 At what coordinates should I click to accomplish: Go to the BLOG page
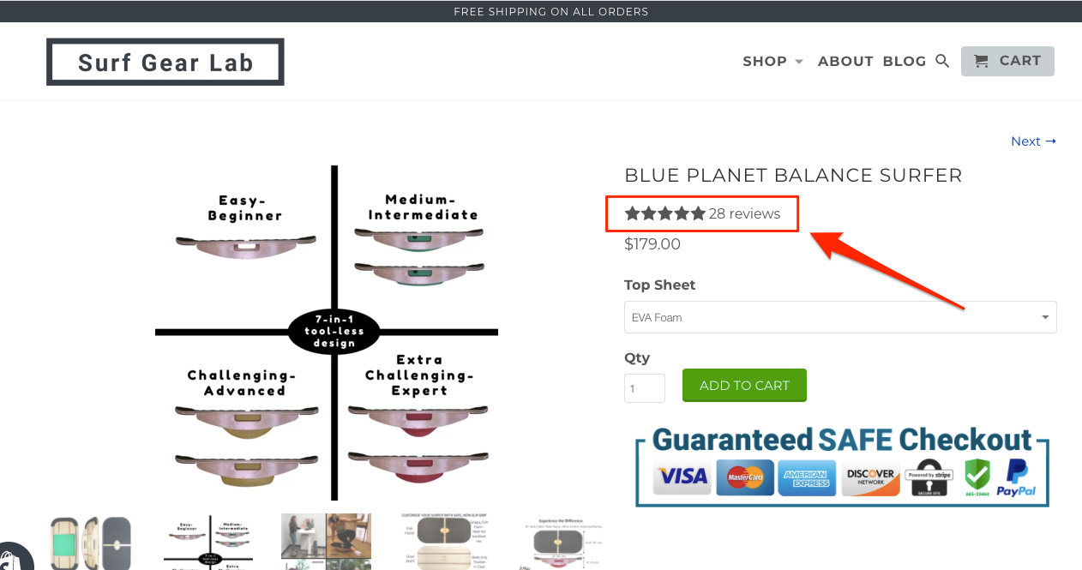[x=905, y=61]
